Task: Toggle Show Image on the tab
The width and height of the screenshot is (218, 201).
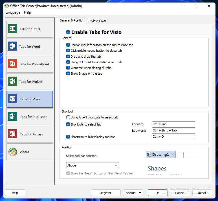Action: click(68, 73)
